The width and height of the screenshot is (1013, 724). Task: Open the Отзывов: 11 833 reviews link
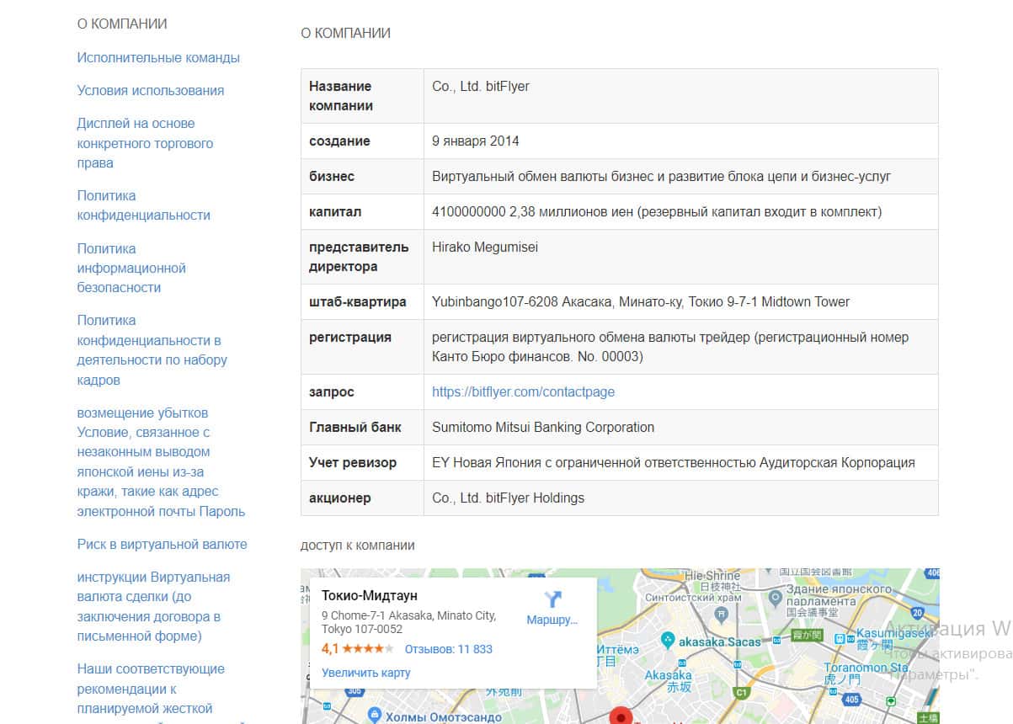[x=448, y=649]
